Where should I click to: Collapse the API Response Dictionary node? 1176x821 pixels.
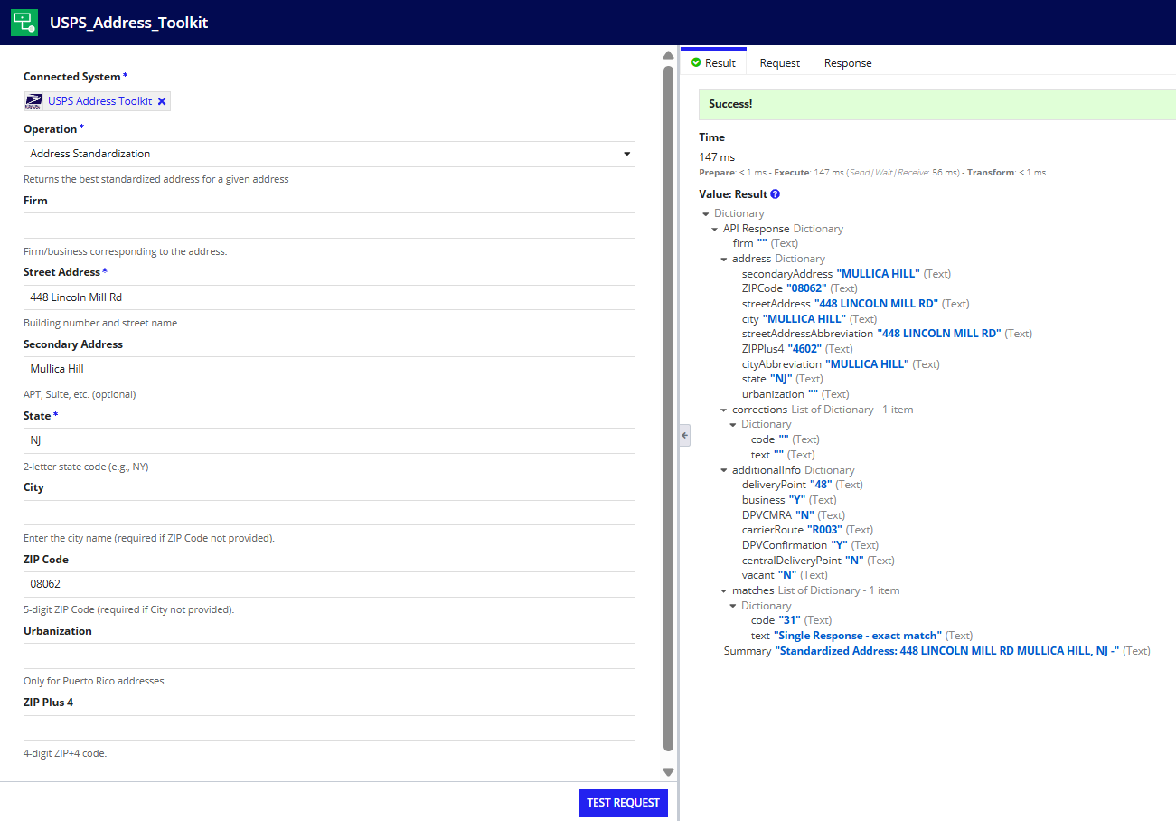(x=714, y=230)
